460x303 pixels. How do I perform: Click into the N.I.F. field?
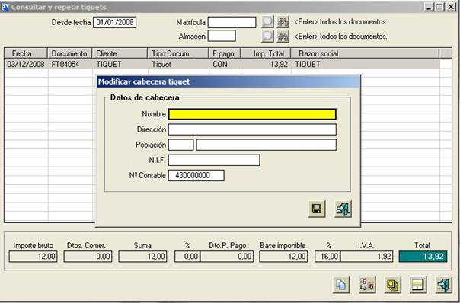tap(214, 160)
